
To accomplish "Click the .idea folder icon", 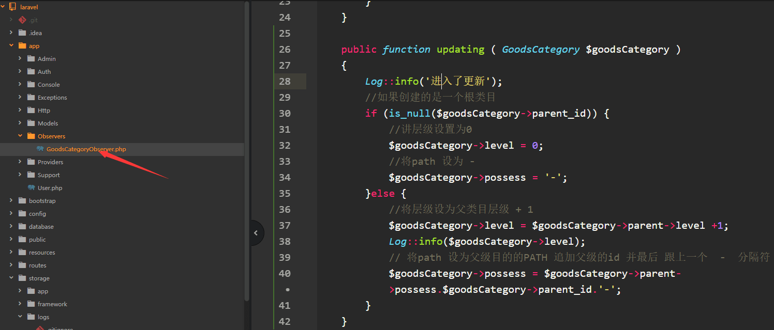I will click(x=22, y=33).
